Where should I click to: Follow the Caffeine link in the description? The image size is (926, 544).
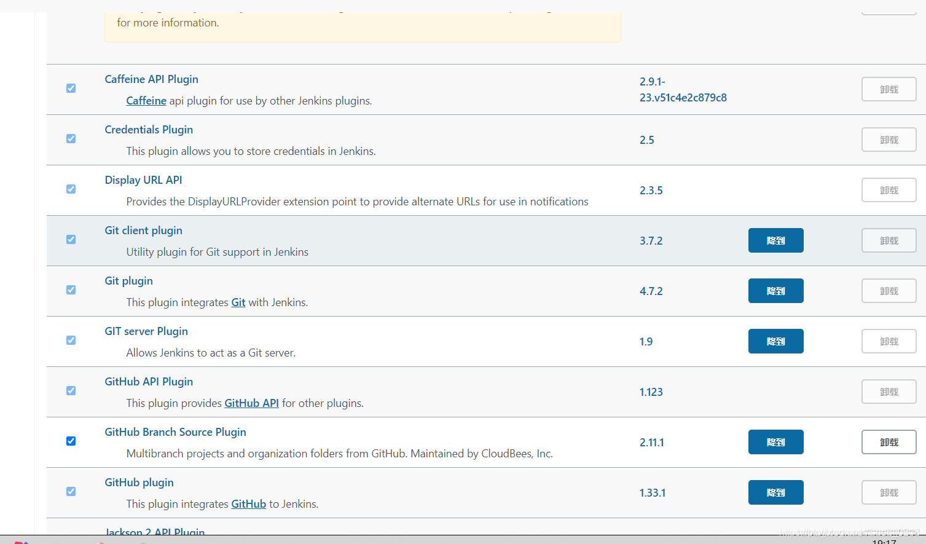point(146,101)
